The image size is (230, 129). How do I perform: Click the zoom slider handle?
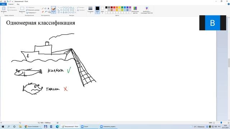pyautogui.click(x=221, y=123)
